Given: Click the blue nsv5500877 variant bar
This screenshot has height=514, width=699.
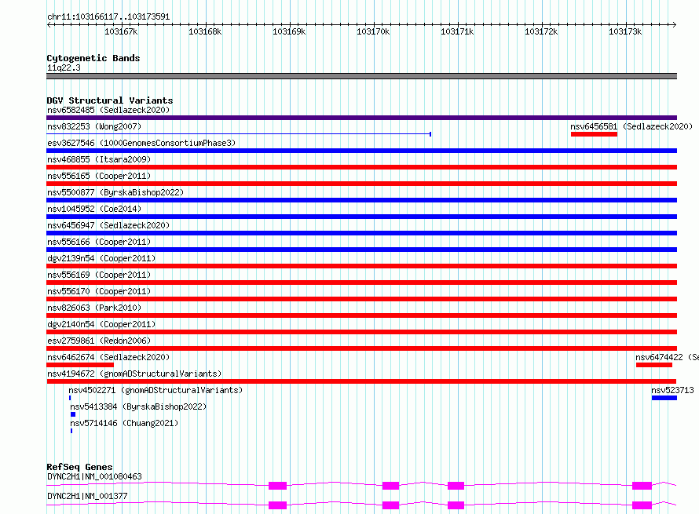Looking at the screenshot, I should 361,200.
